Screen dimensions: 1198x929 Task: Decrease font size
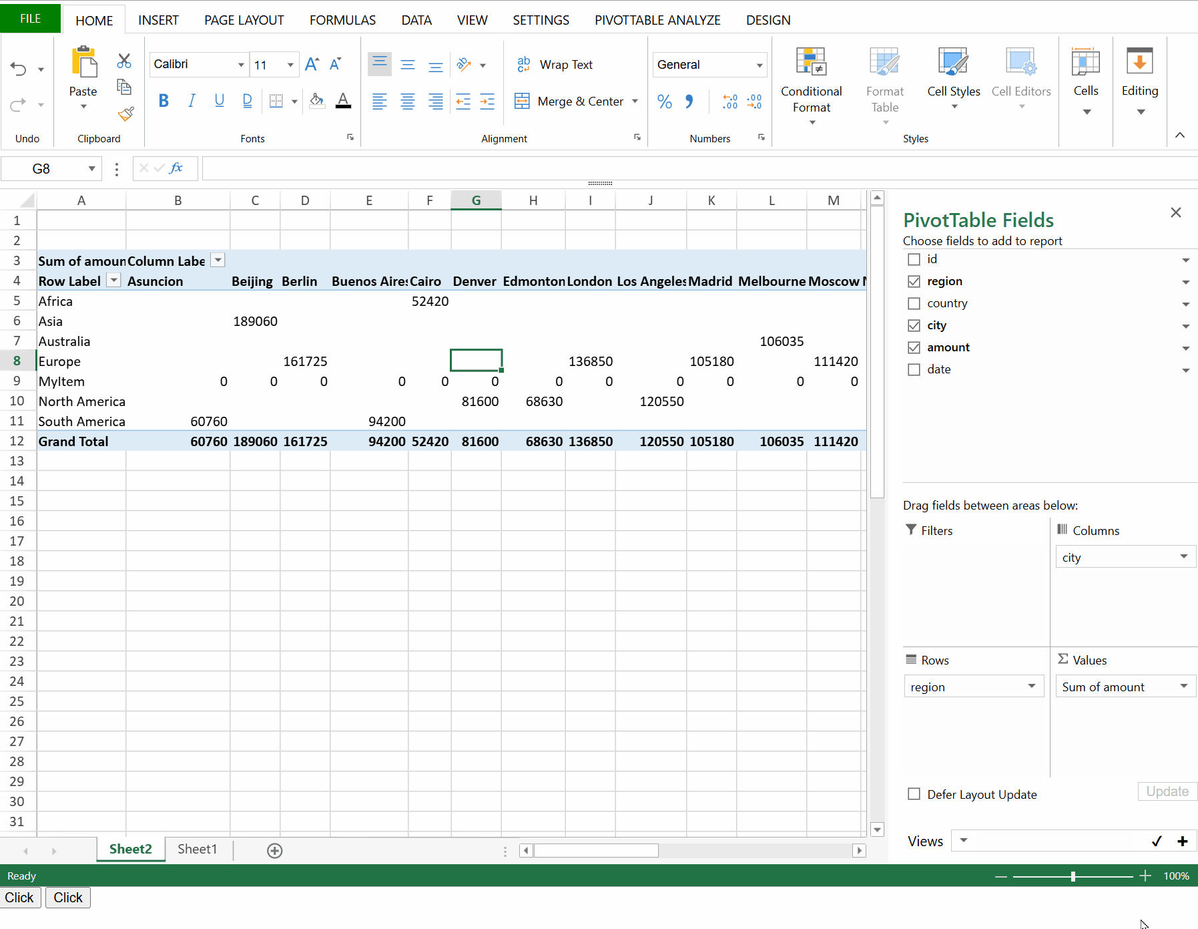336,64
